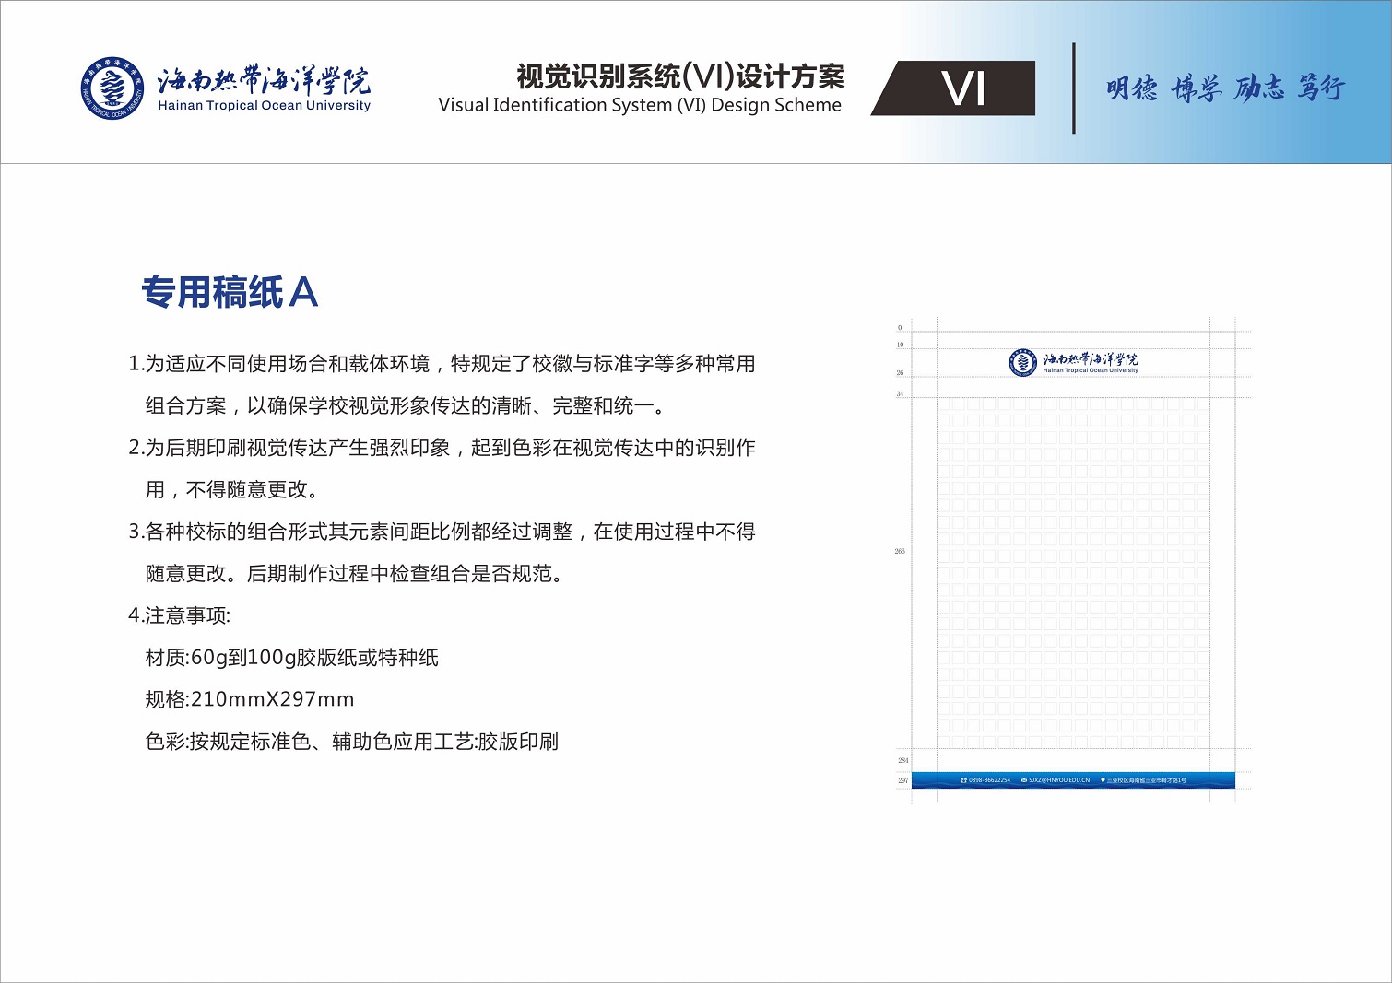Click the location pin icon in the footer

pos(1103,780)
